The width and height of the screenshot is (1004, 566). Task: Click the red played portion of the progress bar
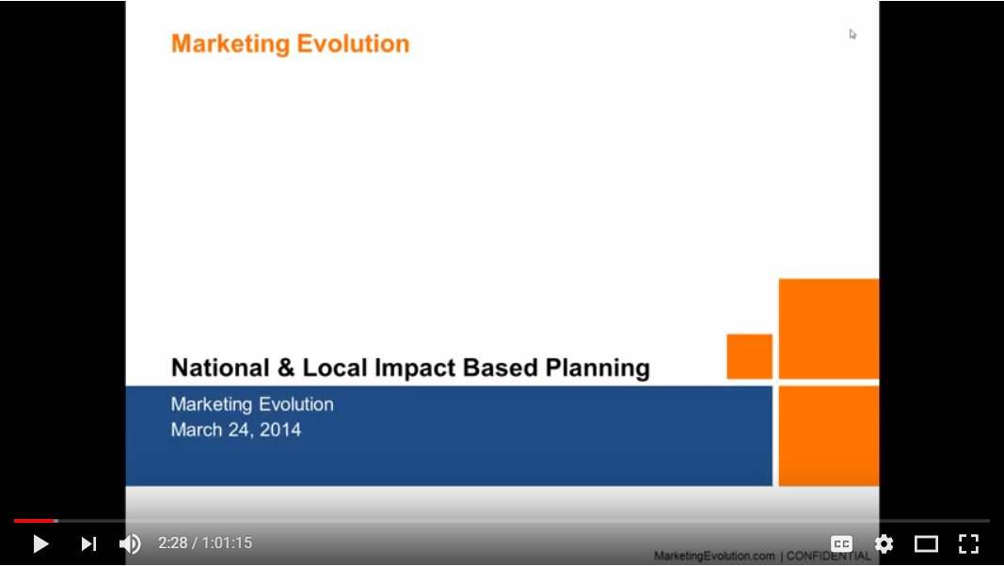(x=35, y=521)
